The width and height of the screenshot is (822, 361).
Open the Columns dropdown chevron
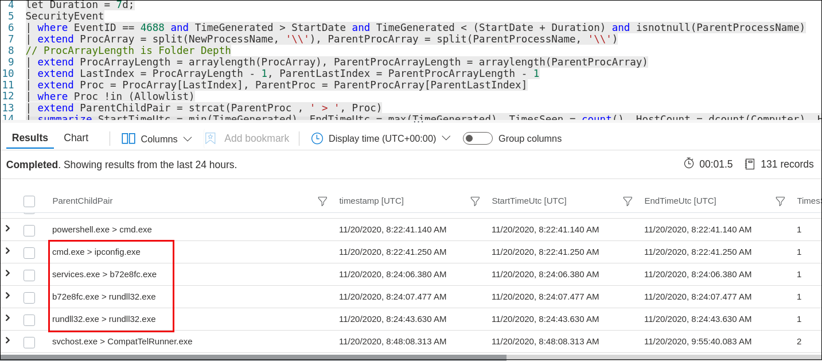point(188,139)
